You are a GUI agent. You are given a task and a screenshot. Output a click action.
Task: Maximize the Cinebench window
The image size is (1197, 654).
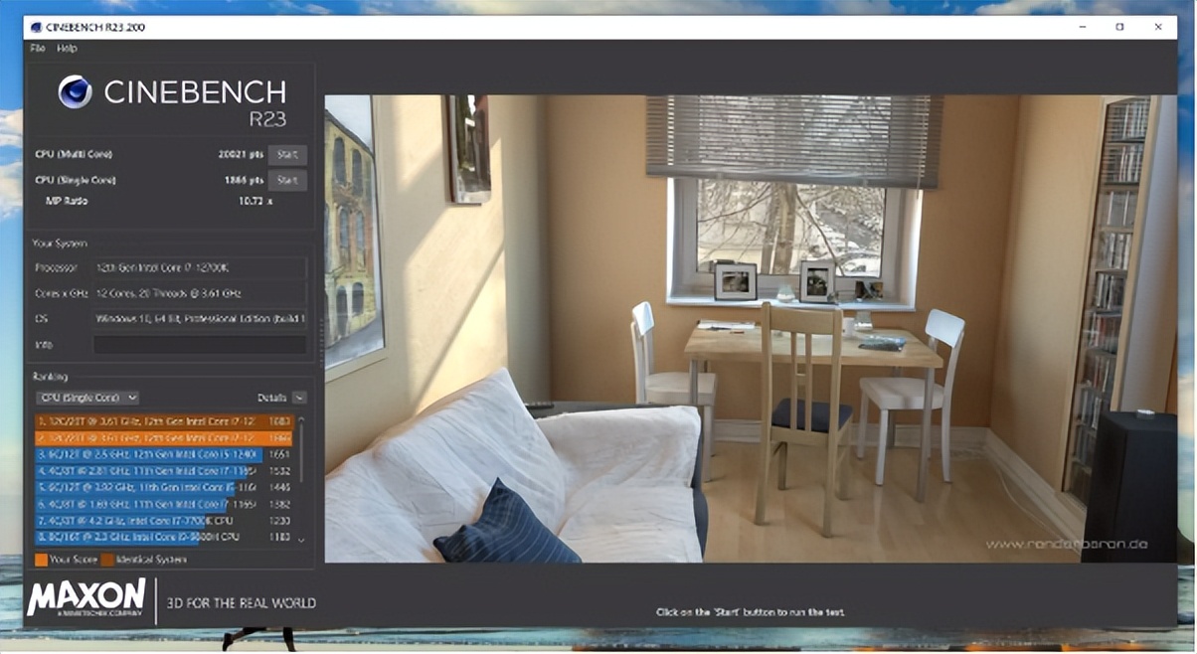click(x=1120, y=27)
